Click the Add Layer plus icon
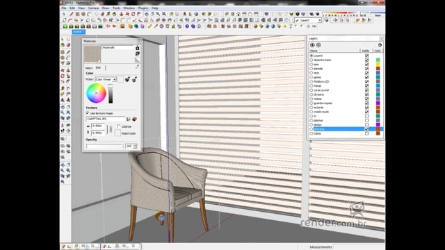The image size is (445, 250). 312,45
